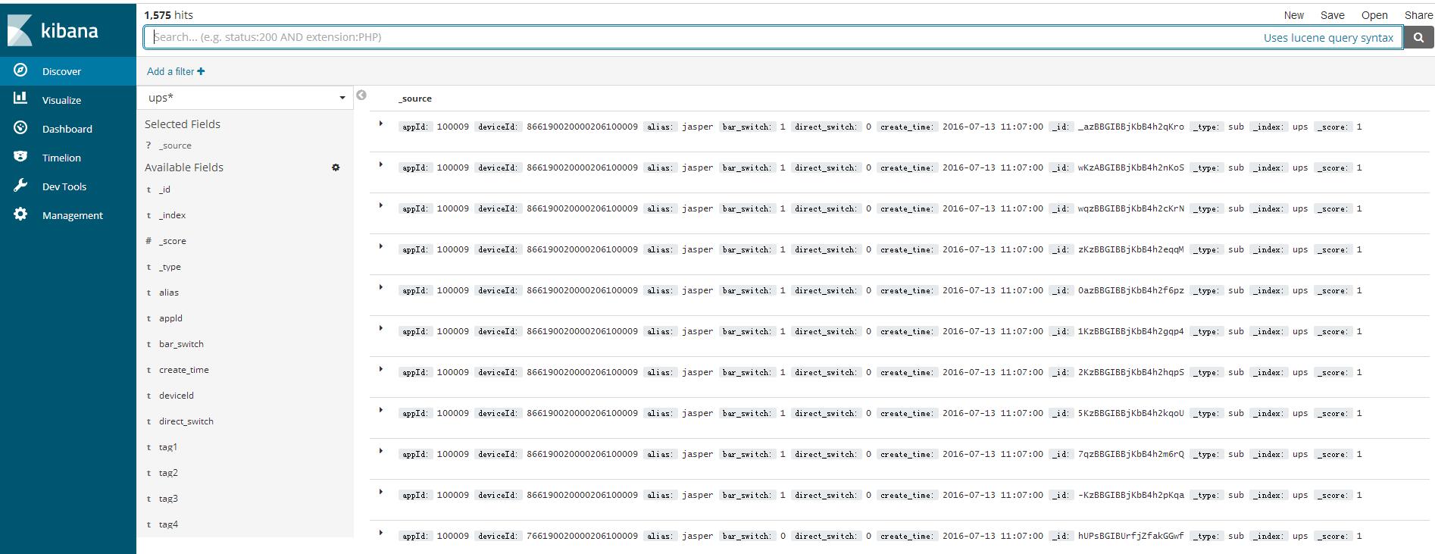Expand row with _id 0azBBGIBBjKbB4h2f6pz
1435x554 pixels.
(x=381, y=287)
